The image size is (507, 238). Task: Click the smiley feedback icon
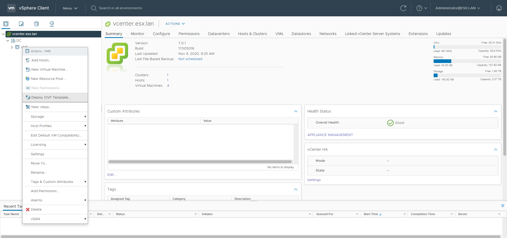click(499, 8)
